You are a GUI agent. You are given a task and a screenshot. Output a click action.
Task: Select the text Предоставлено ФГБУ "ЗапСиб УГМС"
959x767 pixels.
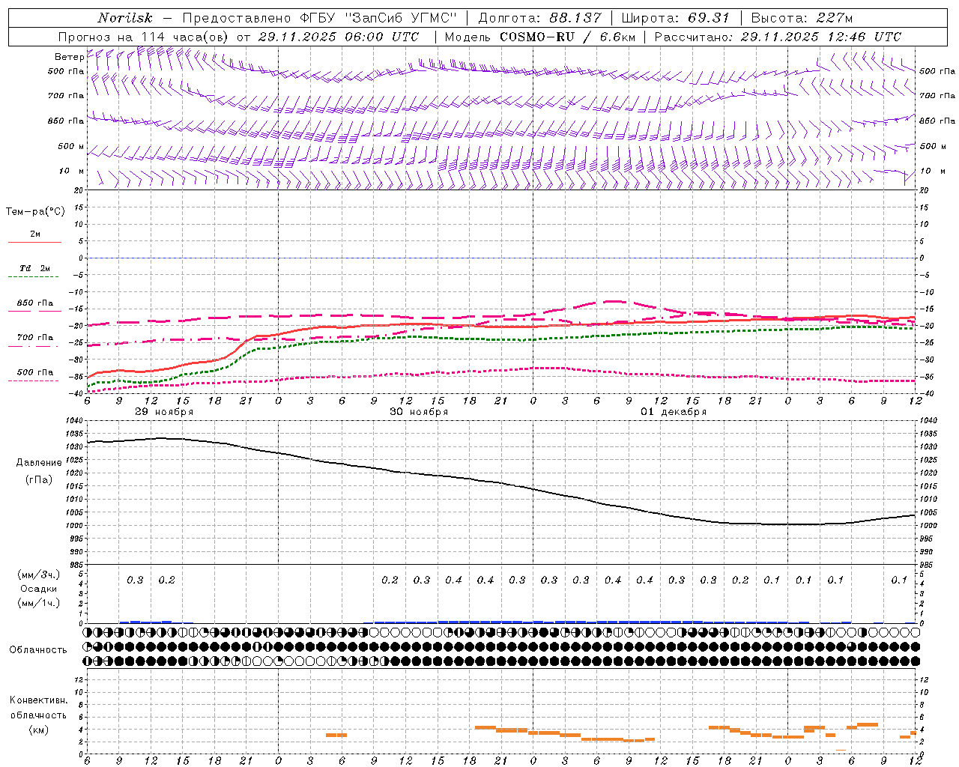pyautogui.click(x=320, y=18)
